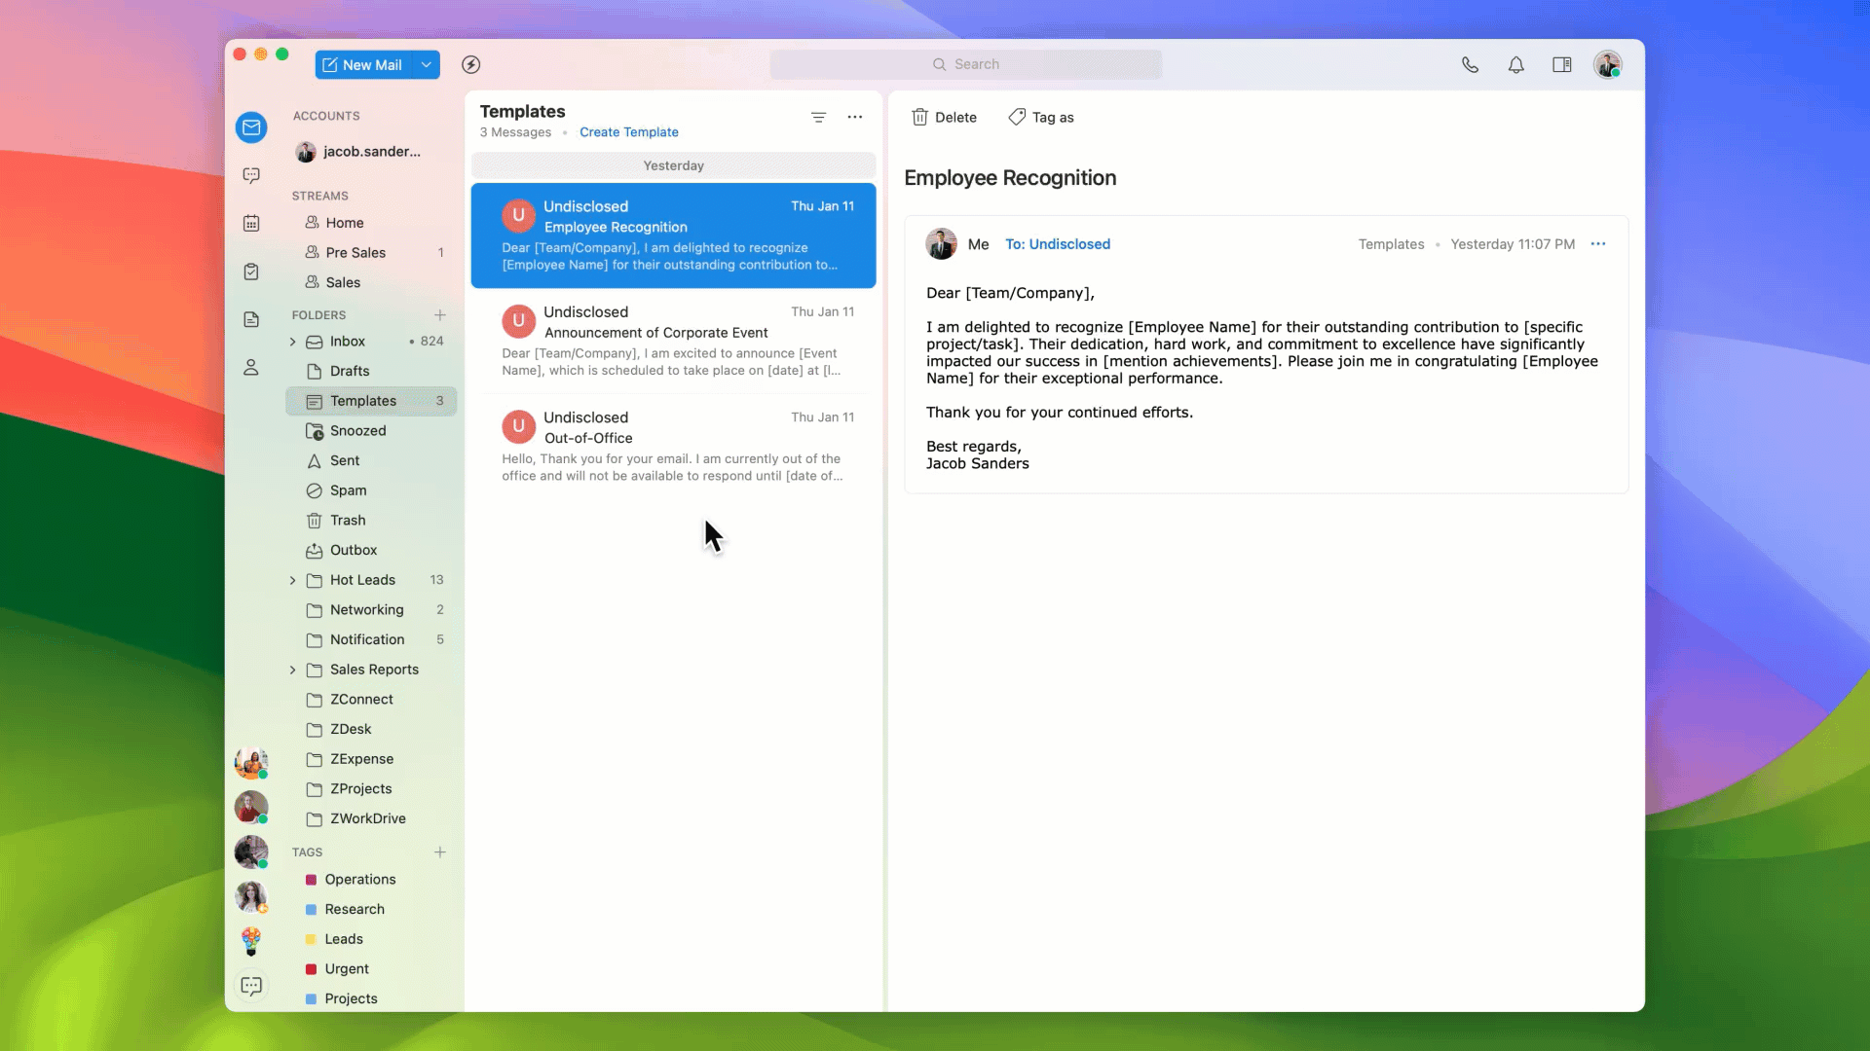The height and width of the screenshot is (1051, 1870).
Task: Click the Delete button
Action: (944, 117)
